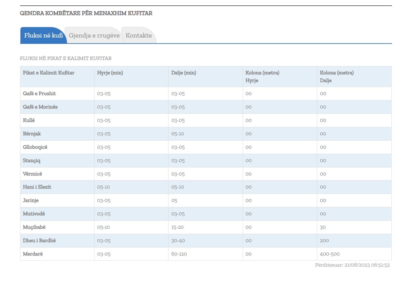The width and height of the screenshot is (397, 281).
Task: Open the Kontakte tab
Action: pyautogui.click(x=139, y=36)
